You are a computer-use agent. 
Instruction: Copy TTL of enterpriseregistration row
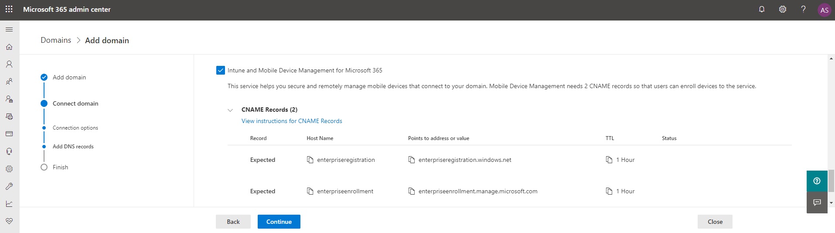(609, 160)
